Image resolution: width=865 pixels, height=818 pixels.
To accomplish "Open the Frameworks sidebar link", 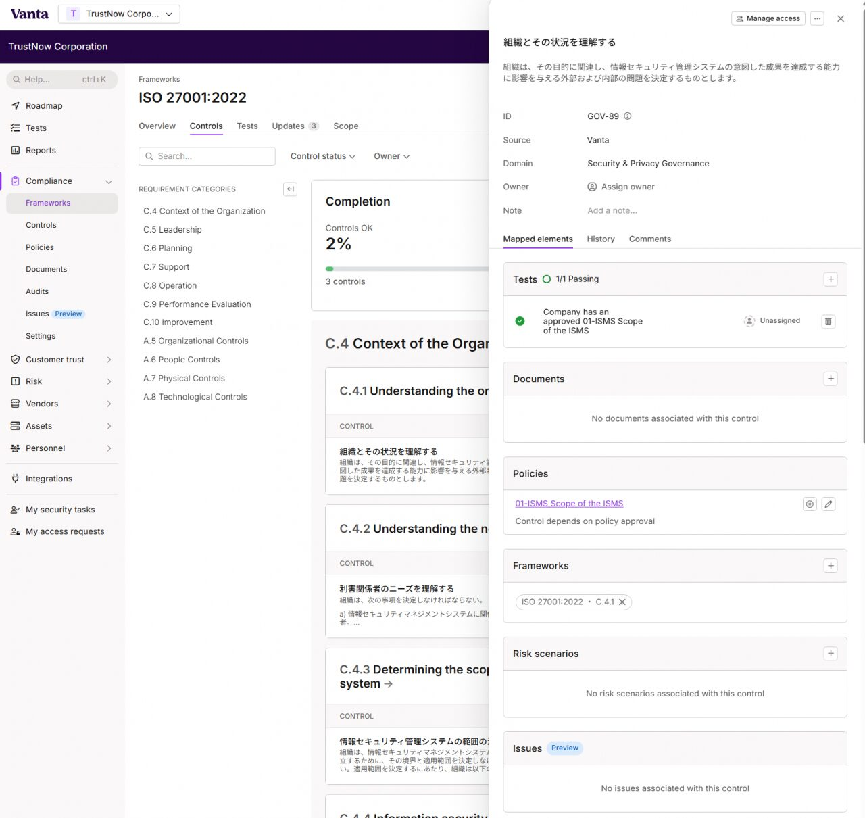I will tap(62, 203).
